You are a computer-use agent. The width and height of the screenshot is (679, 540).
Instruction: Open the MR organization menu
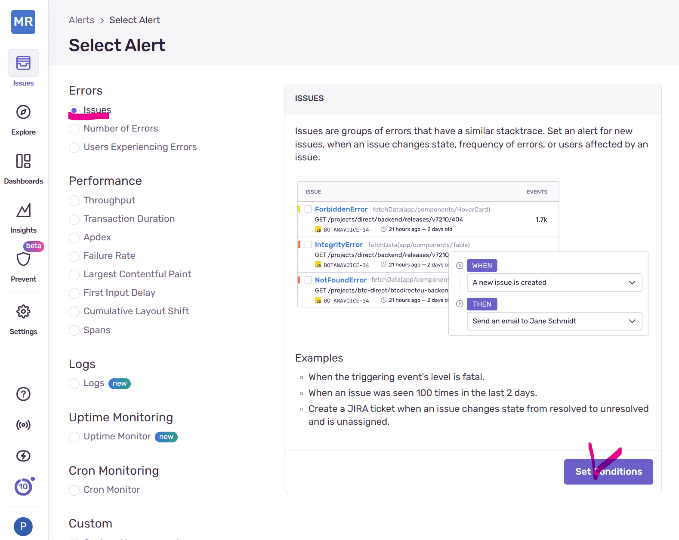[23, 21]
